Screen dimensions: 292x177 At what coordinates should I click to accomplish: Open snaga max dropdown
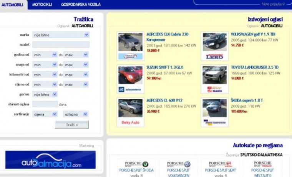(76, 65)
